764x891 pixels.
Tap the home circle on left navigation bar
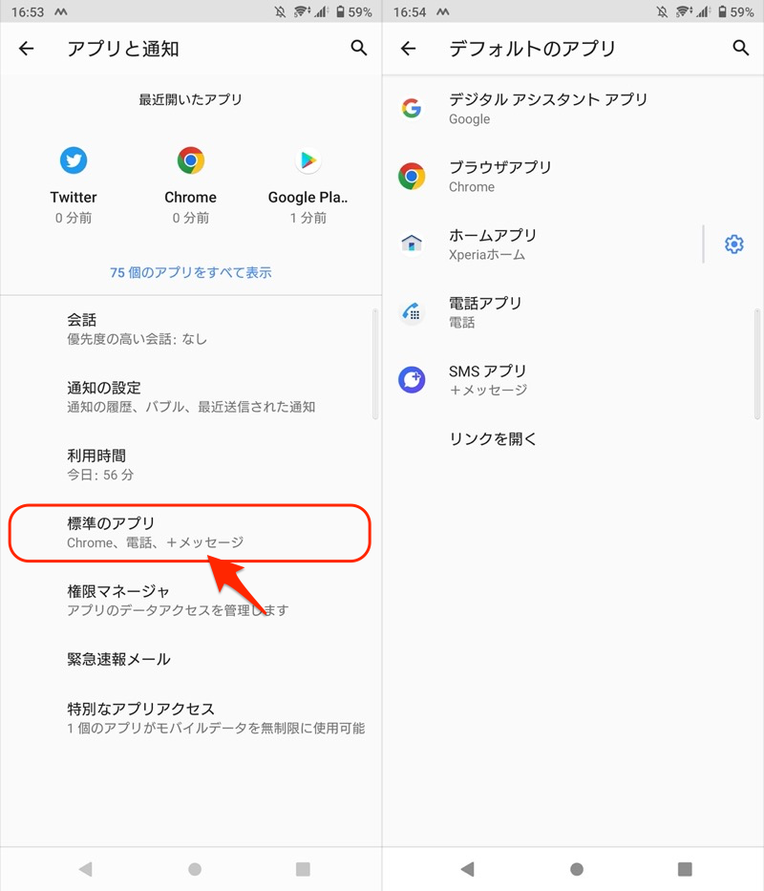(195, 869)
